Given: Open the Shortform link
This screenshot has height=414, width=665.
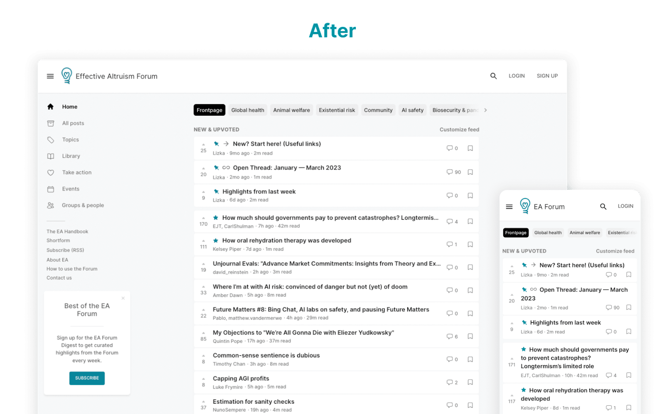Looking at the screenshot, I should click(x=58, y=240).
